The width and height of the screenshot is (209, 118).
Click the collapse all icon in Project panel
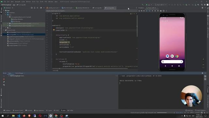pyautogui.click(x=38, y=8)
